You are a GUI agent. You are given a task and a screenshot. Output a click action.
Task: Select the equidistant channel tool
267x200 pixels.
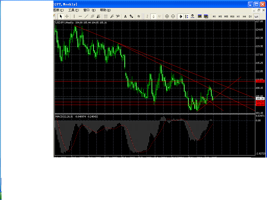(92, 16)
